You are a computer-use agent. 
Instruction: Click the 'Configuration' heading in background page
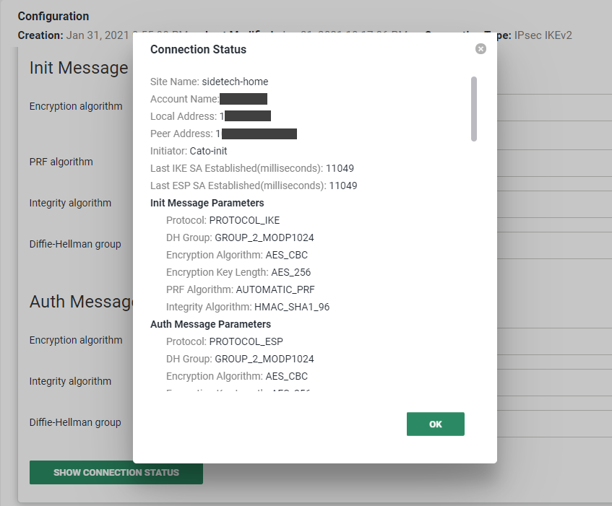point(53,17)
